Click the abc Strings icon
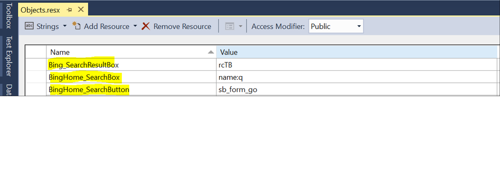 pos(29,26)
